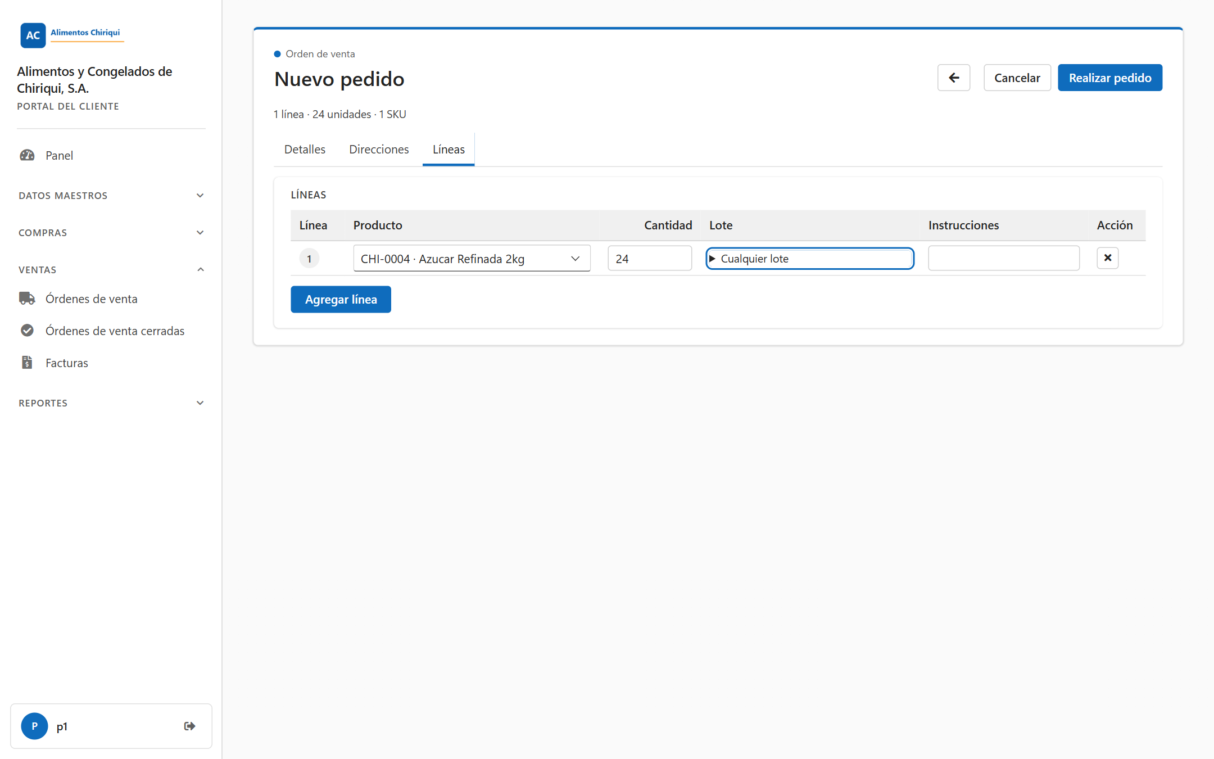Click the truck icon for Órdenes de venta
Image resolution: width=1214 pixels, height=759 pixels.
(x=27, y=299)
